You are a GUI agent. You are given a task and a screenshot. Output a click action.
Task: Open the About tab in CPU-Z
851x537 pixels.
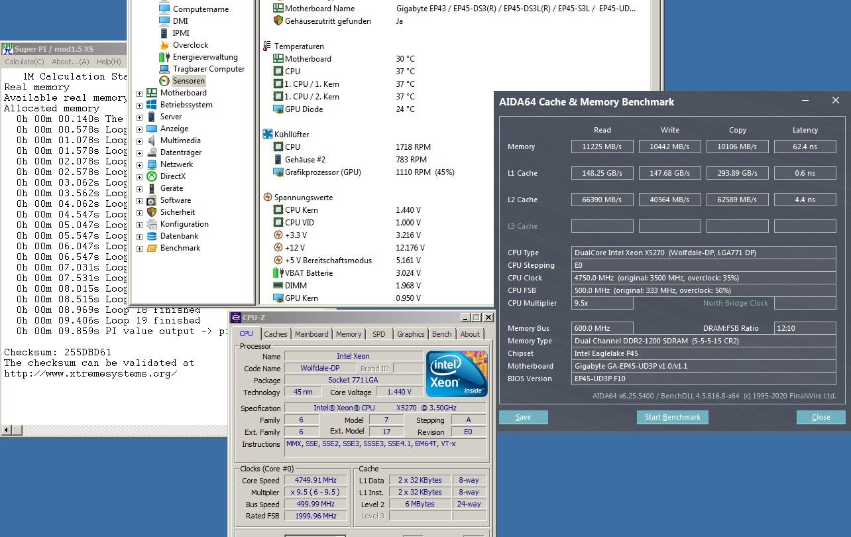[470, 334]
